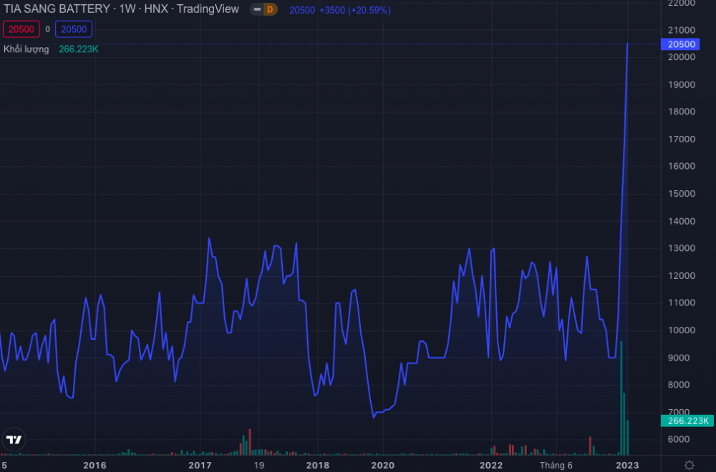The height and width of the screenshot is (472, 716).
Task: Click the highlighted 20500 current price label
Action: click(x=680, y=44)
